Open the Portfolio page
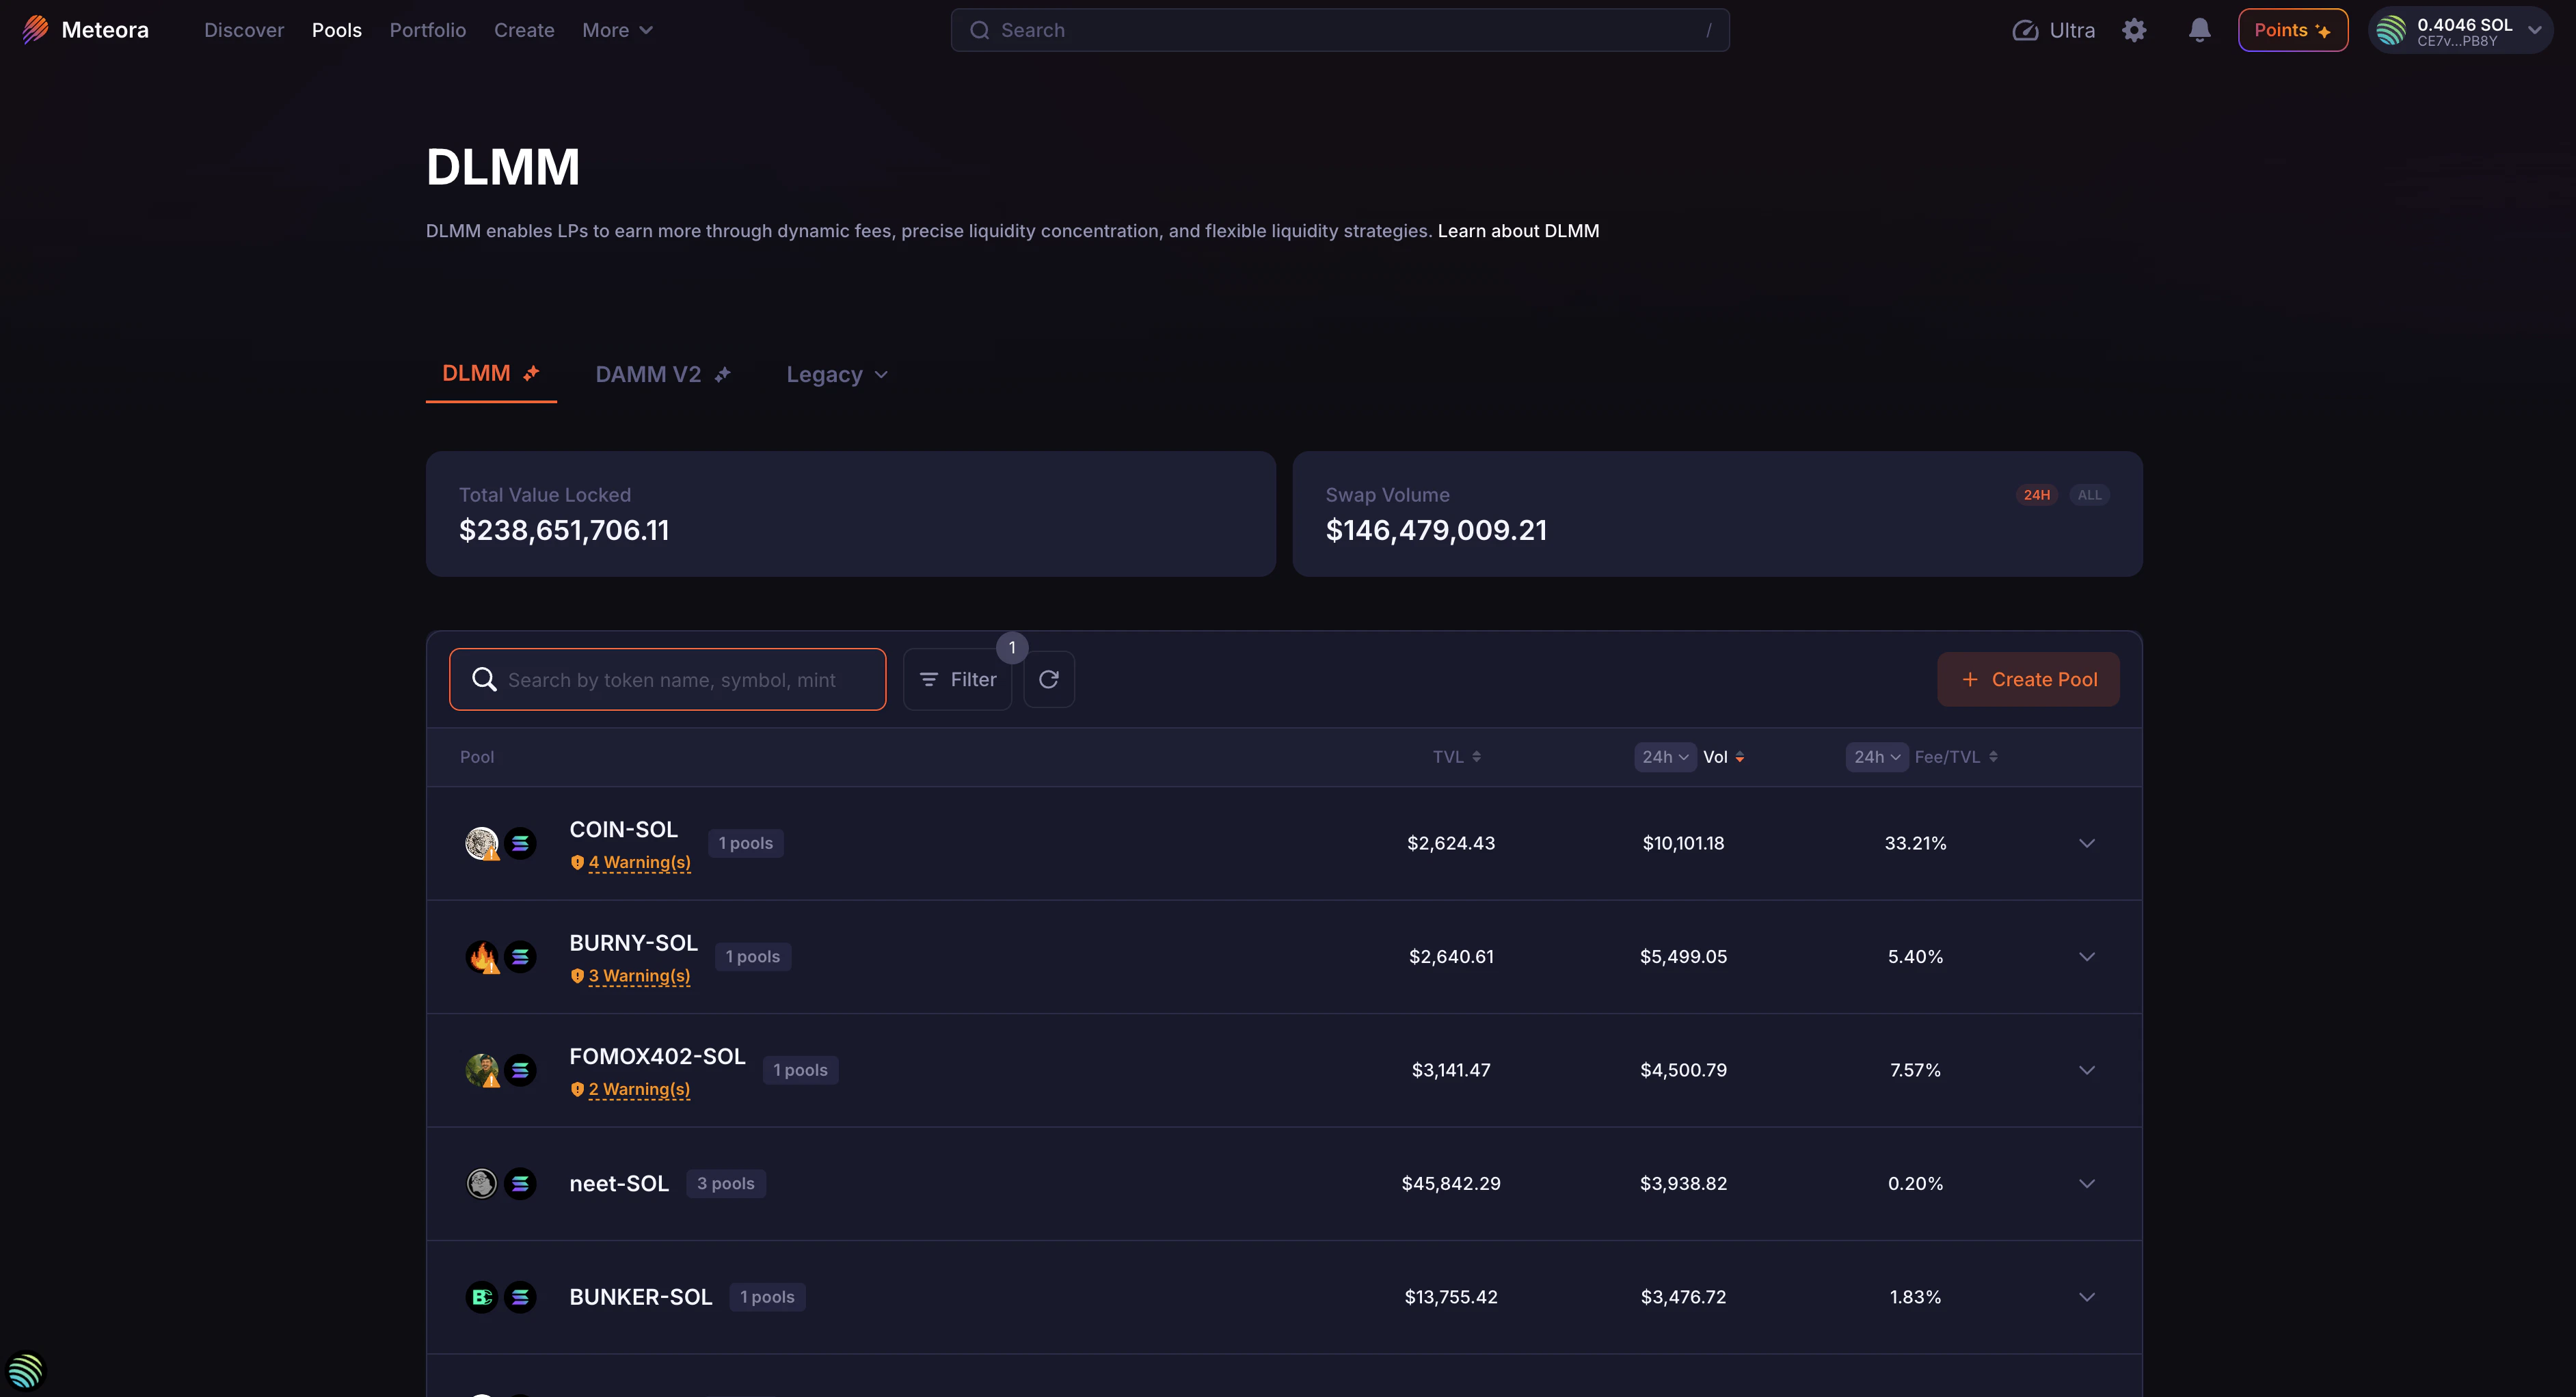 (x=428, y=30)
